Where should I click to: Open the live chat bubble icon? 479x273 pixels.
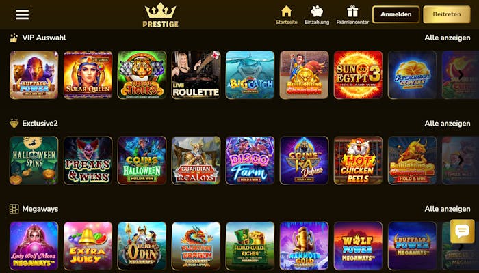[x=462, y=231]
